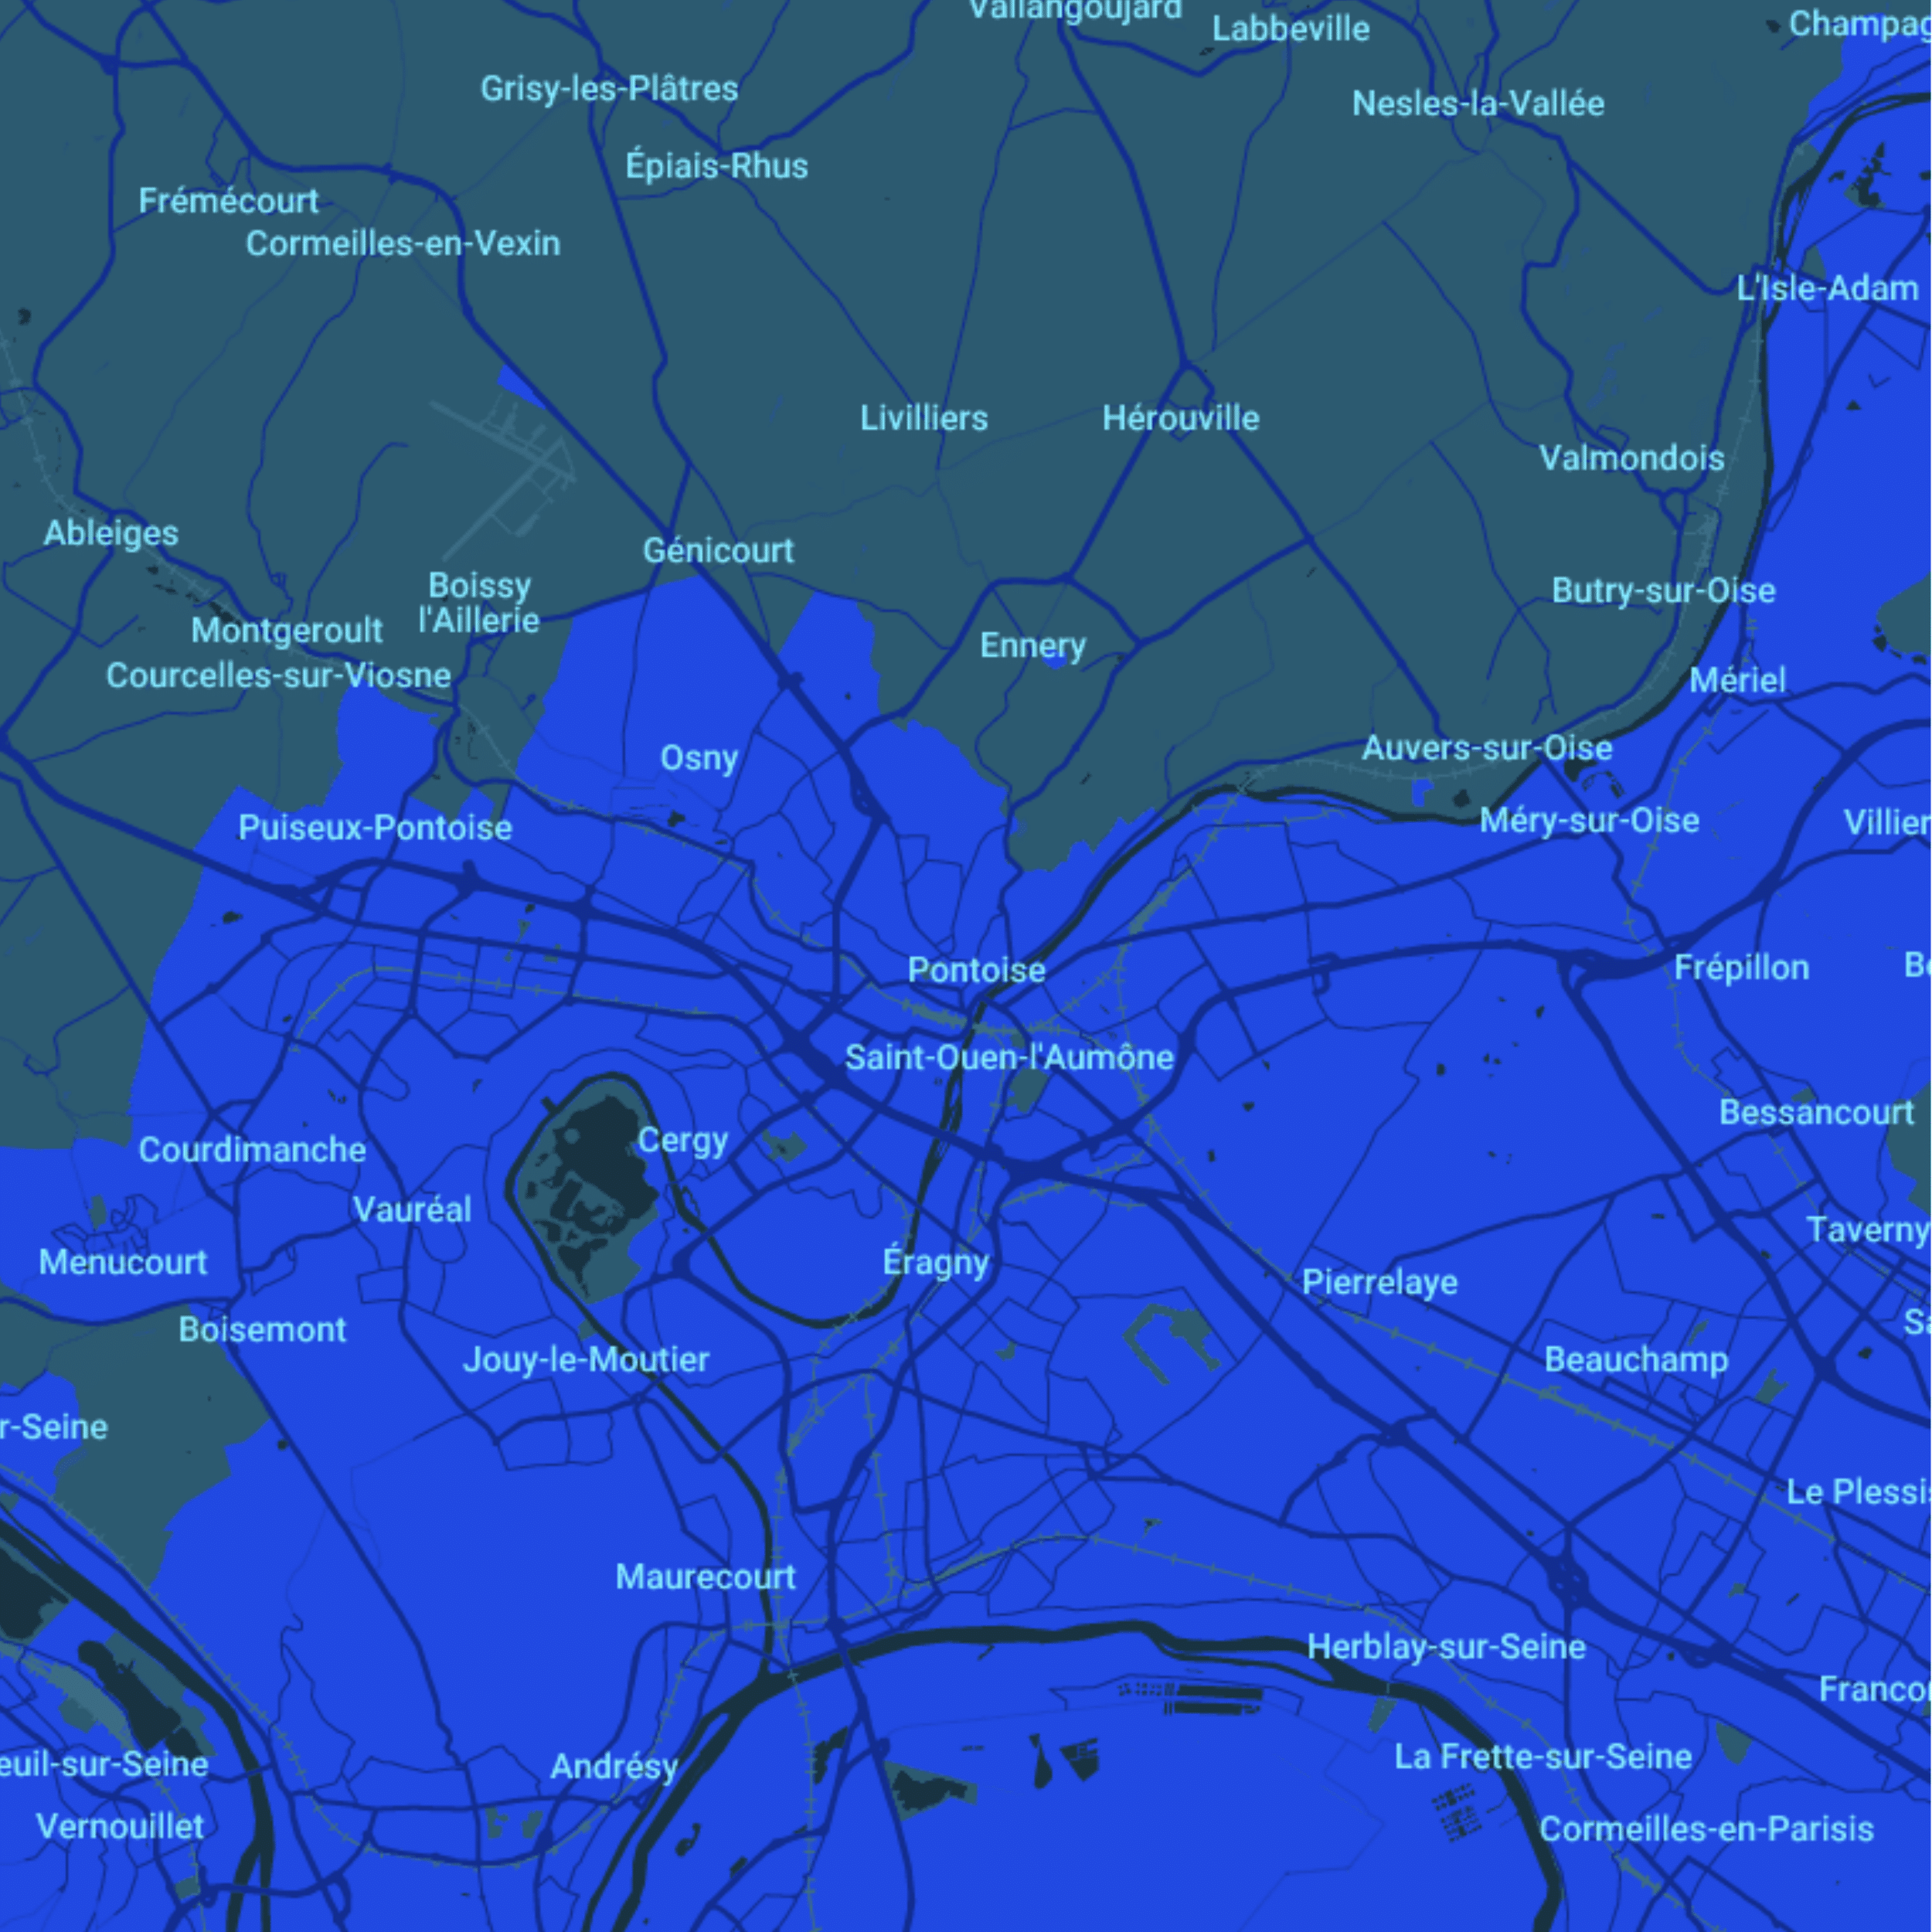Click the Boissy l'Aillerie label
The height and width of the screenshot is (1932, 1932).
(479, 603)
